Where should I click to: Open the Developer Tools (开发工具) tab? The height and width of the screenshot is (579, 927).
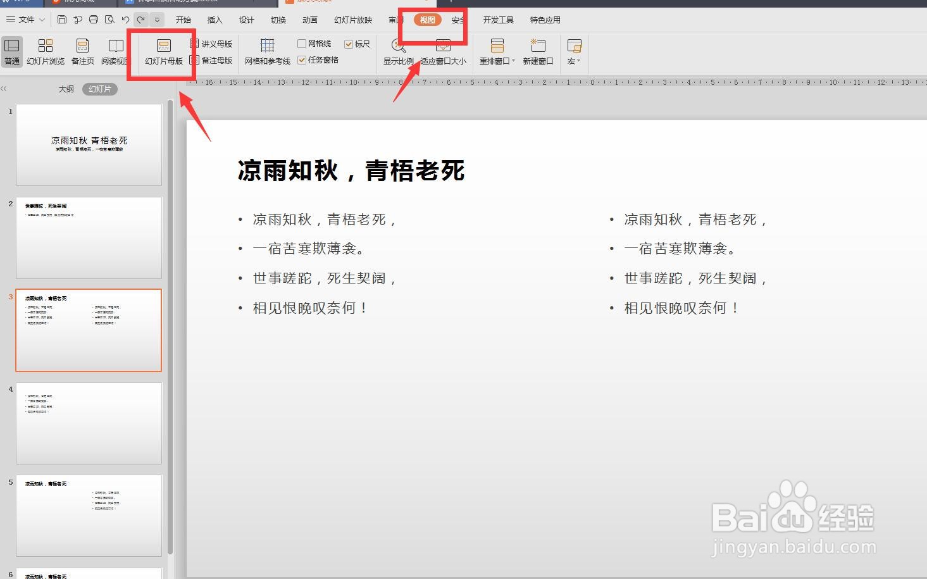coord(499,20)
